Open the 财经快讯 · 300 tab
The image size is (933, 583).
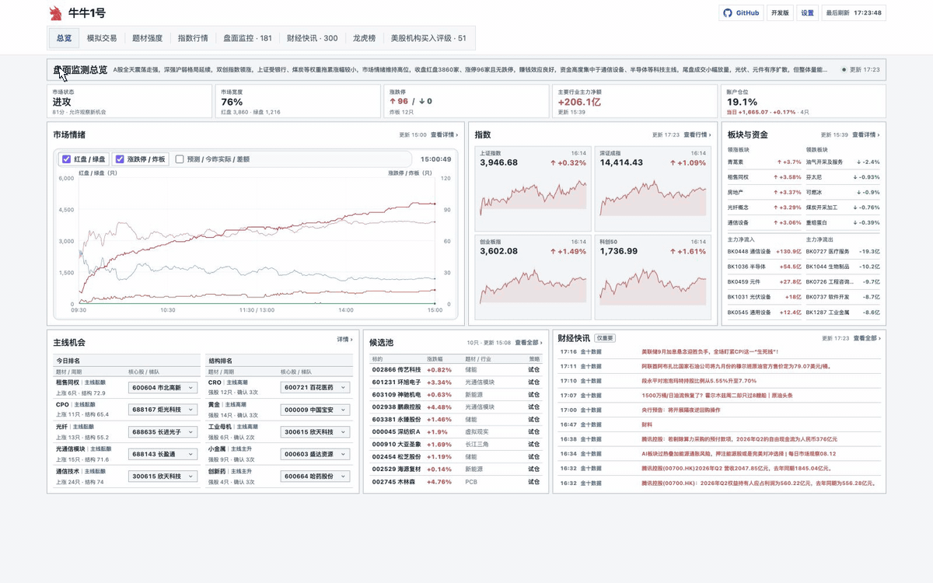(x=312, y=37)
